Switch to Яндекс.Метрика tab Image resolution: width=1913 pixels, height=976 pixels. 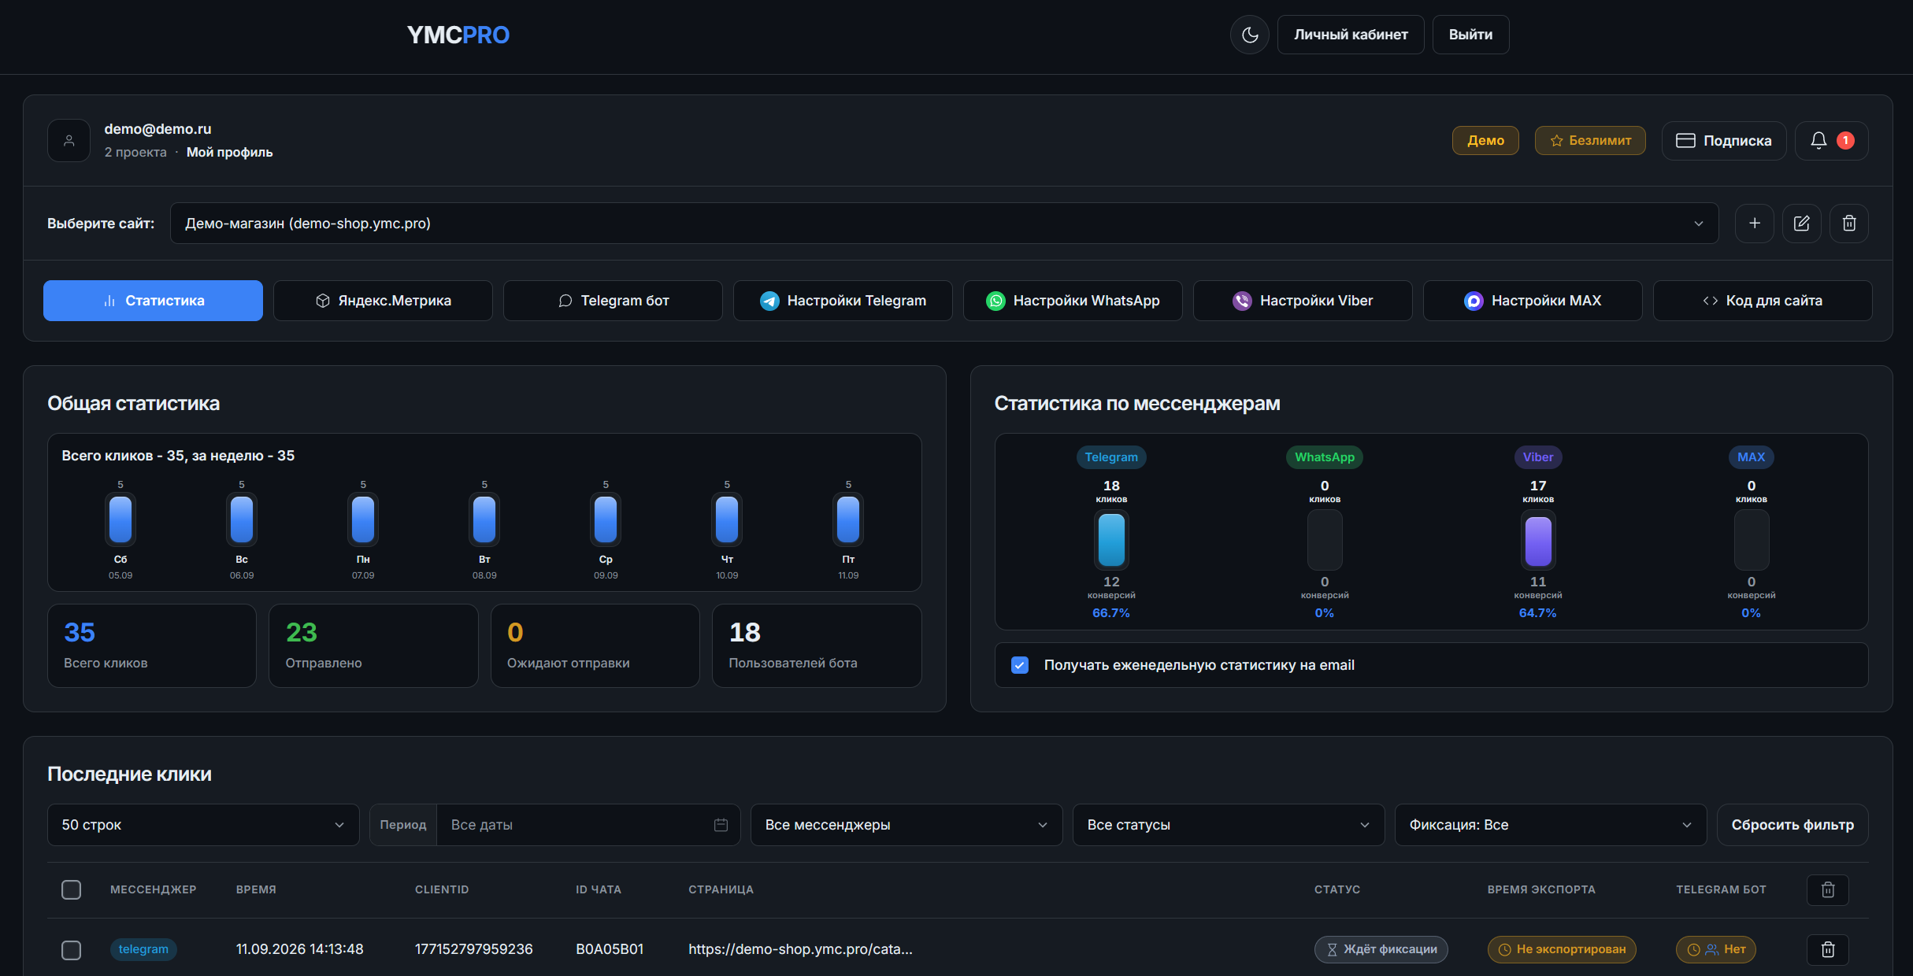pyautogui.click(x=383, y=301)
